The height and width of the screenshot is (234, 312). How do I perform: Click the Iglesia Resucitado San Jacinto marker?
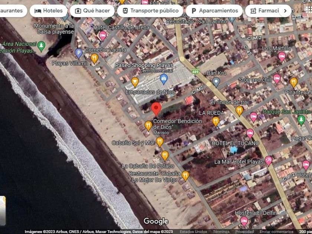pyautogui.click(x=232, y=19)
